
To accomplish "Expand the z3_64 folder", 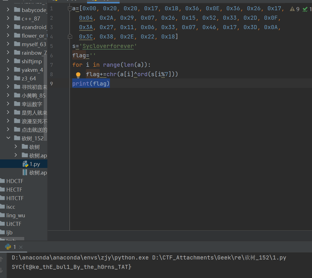I will pos(9,78).
